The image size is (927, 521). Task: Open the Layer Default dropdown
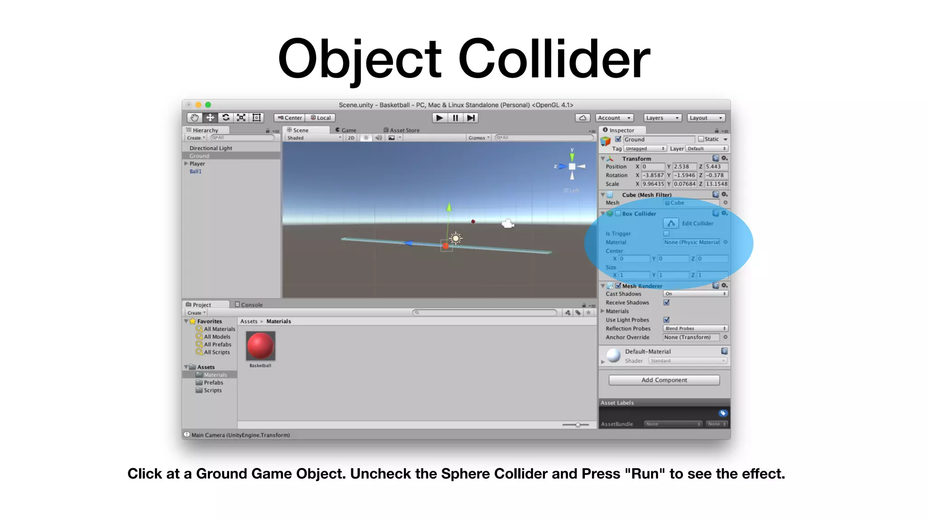coord(707,149)
